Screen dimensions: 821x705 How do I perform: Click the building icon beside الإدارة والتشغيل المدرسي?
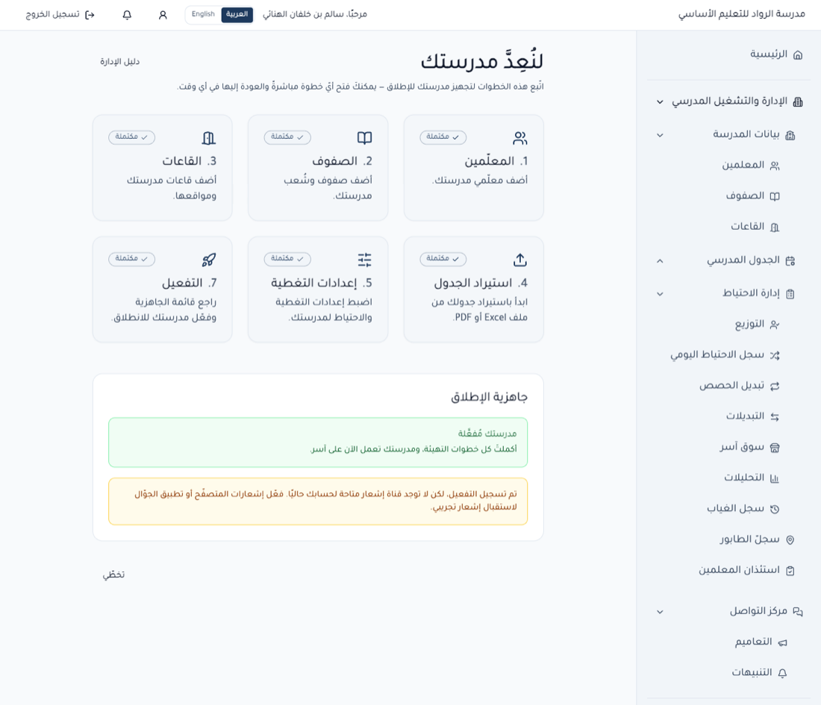click(x=797, y=101)
